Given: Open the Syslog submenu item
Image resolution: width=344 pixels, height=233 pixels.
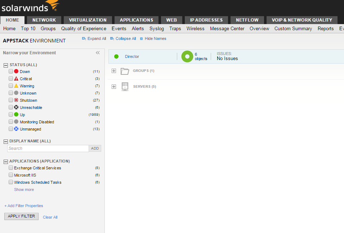Looking at the screenshot, I should pos(157,29).
